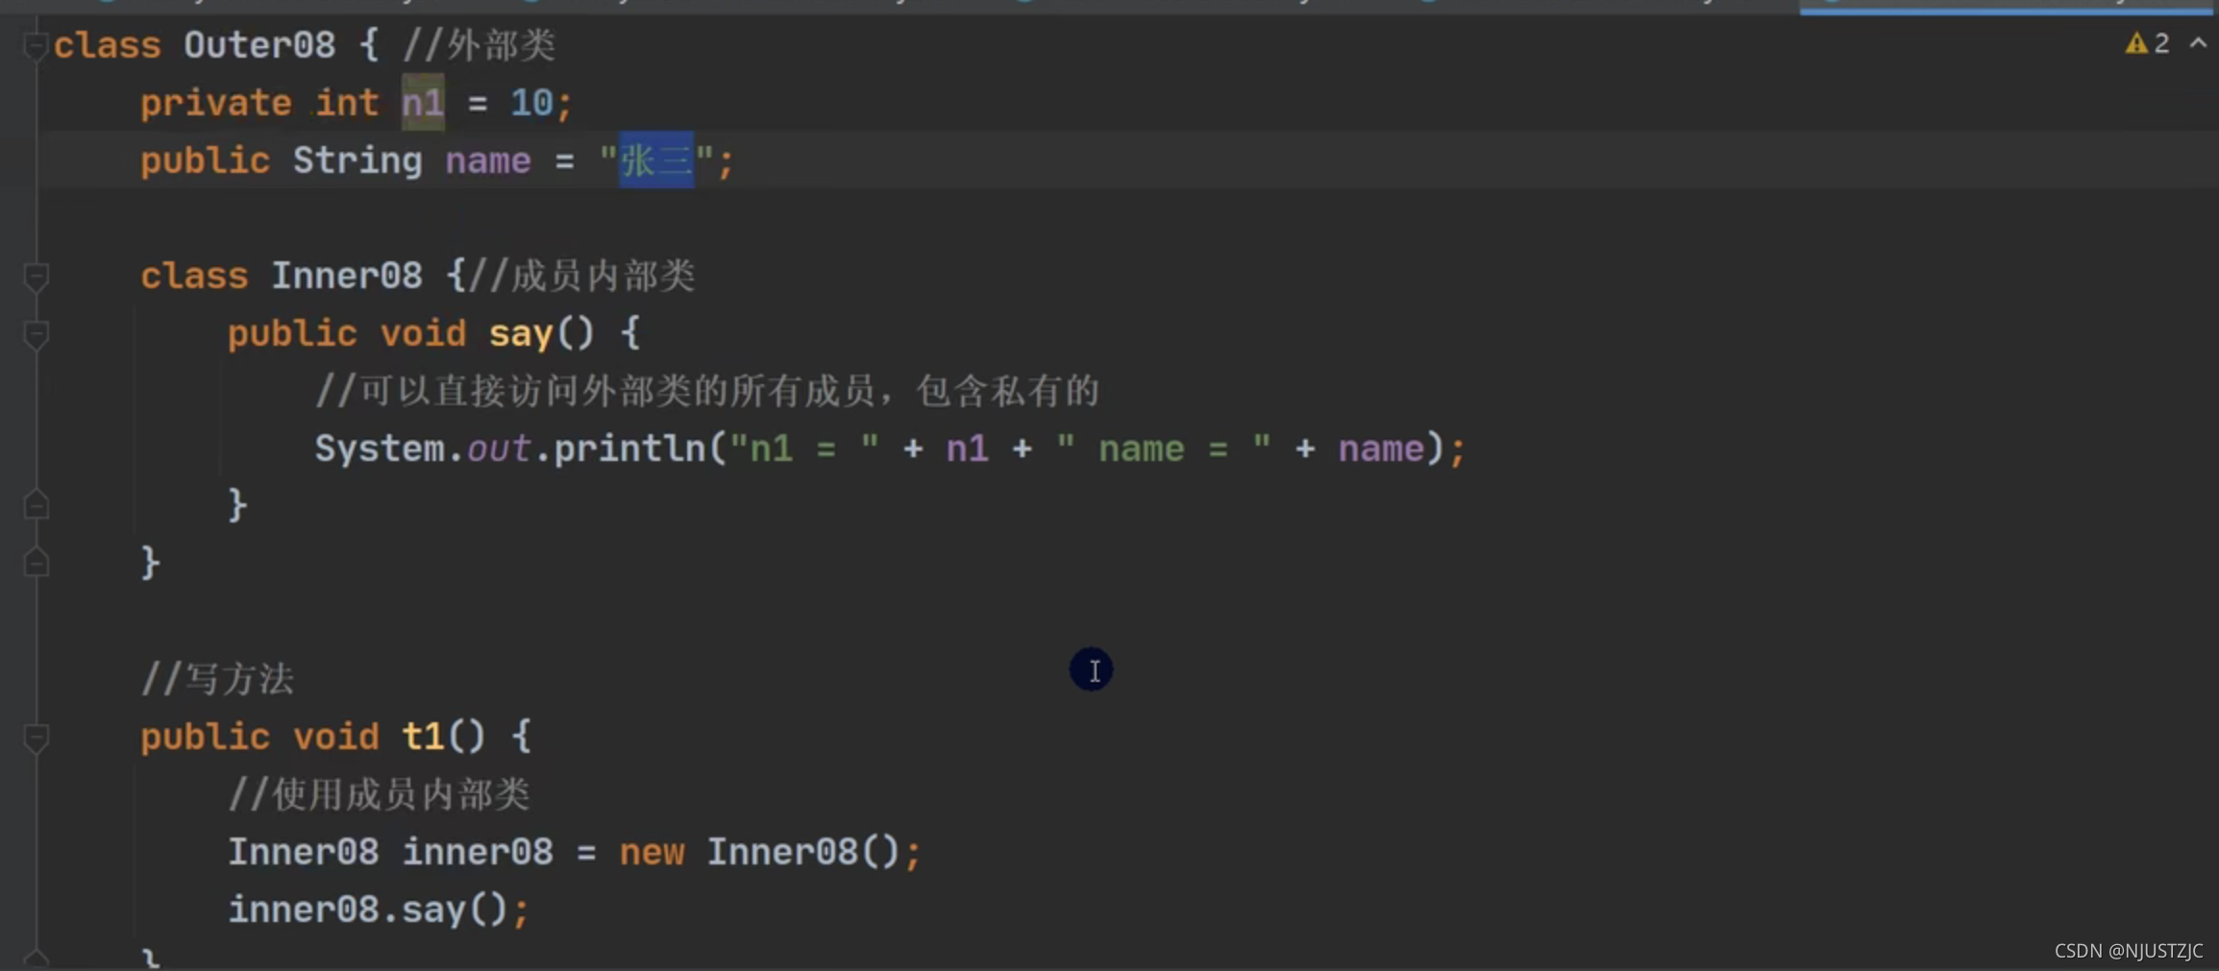The height and width of the screenshot is (971, 2219).
Task: Click the inner08.say() call
Action: [378, 910]
